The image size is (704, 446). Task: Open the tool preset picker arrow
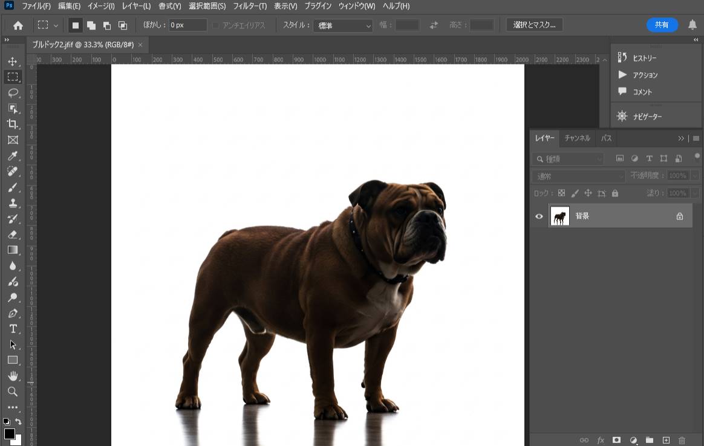(x=56, y=25)
